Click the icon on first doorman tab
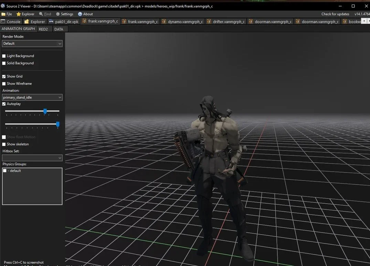The width and height of the screenshot is (370, 266). pos(251,21)
